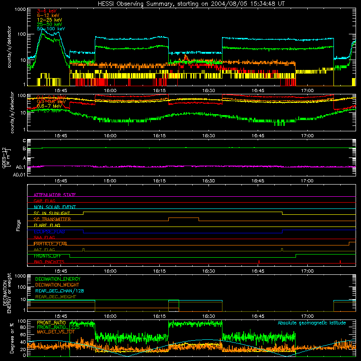The image size is (361, 361).
Task: Select the ECLIPSE_FLAG label
Action: point(49,231)
